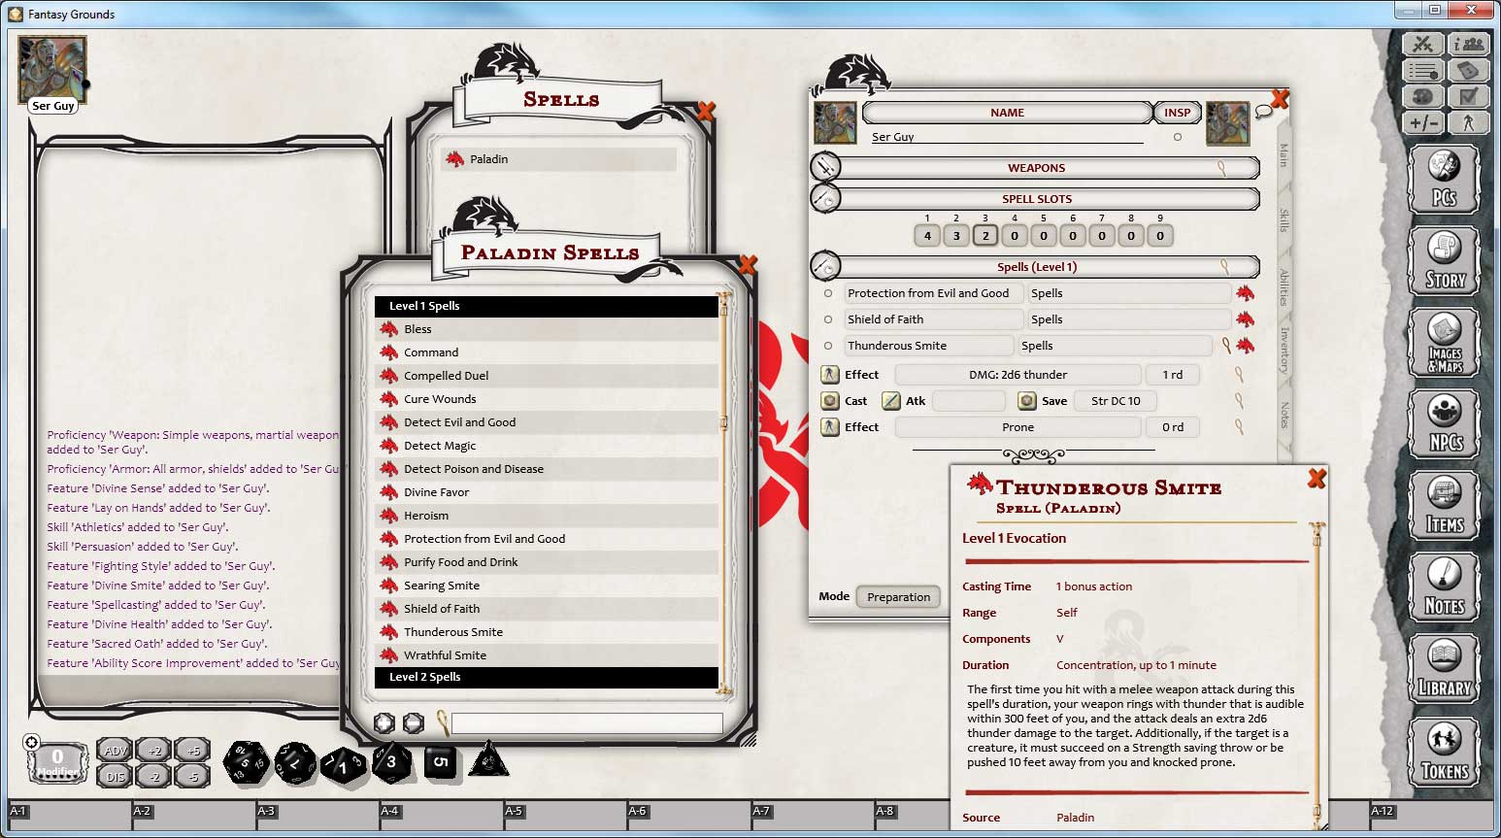
Task: Switch to the Skills tab
Action: (x=1284, y=222)
